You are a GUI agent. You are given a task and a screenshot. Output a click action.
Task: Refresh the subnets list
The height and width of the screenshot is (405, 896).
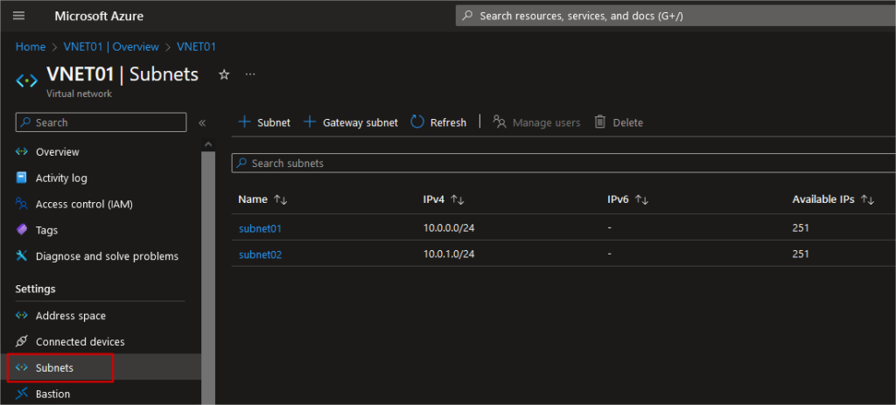[x=438, y=122]
